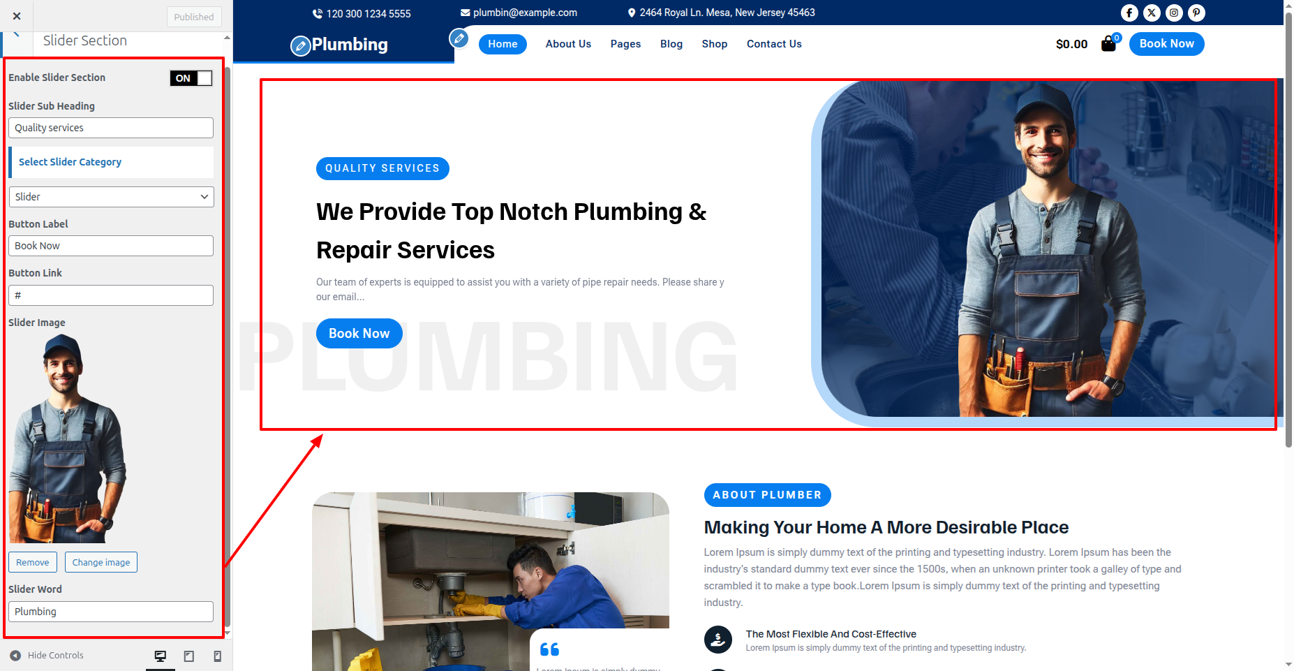
Task: Open the Pinterest social icon
Action: click(x=1196, y=13)
